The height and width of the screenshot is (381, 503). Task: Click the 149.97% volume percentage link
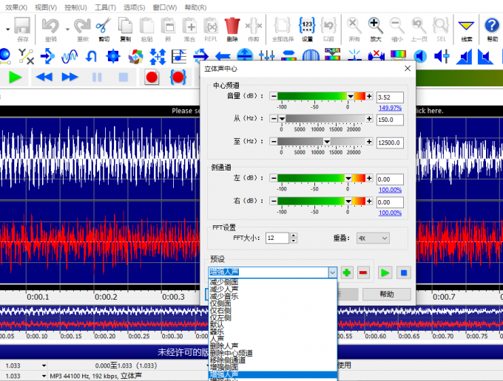click(389, 108)
